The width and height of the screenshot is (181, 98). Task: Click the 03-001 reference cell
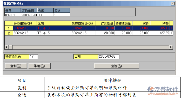(13, 15)
